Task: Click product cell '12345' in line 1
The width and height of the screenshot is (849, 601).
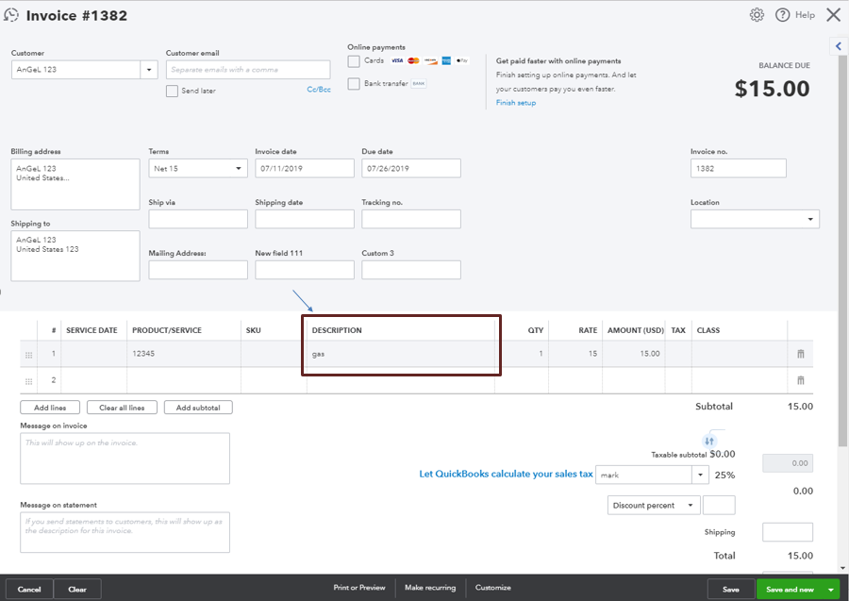Action: pyautogui.click(x=184, y=354)
